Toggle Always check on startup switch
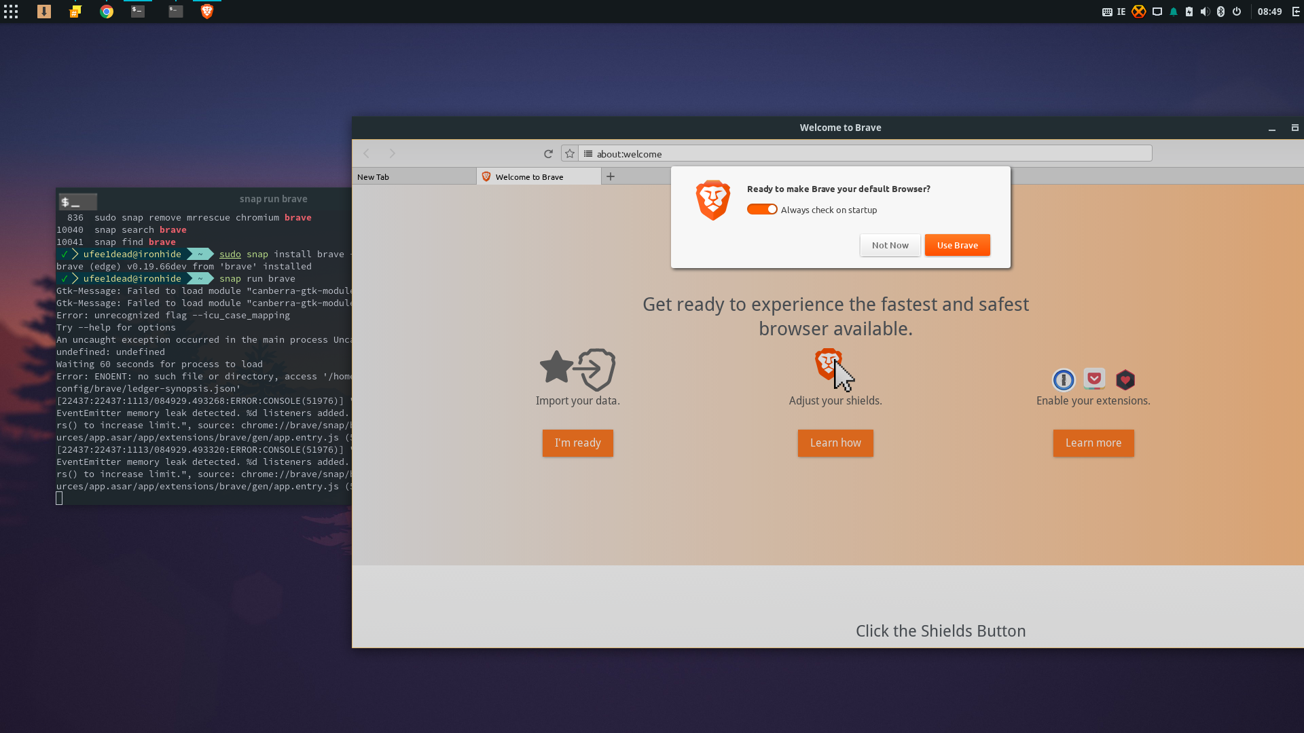This screenshot has height=733, width=1304. [762, 209]
